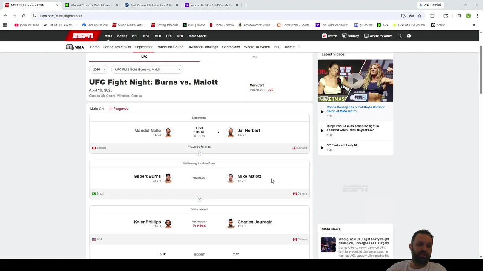The width and height of the screenshot is (483, 271).
Task: Click Mike Malott's headshot
Action: 231,178
